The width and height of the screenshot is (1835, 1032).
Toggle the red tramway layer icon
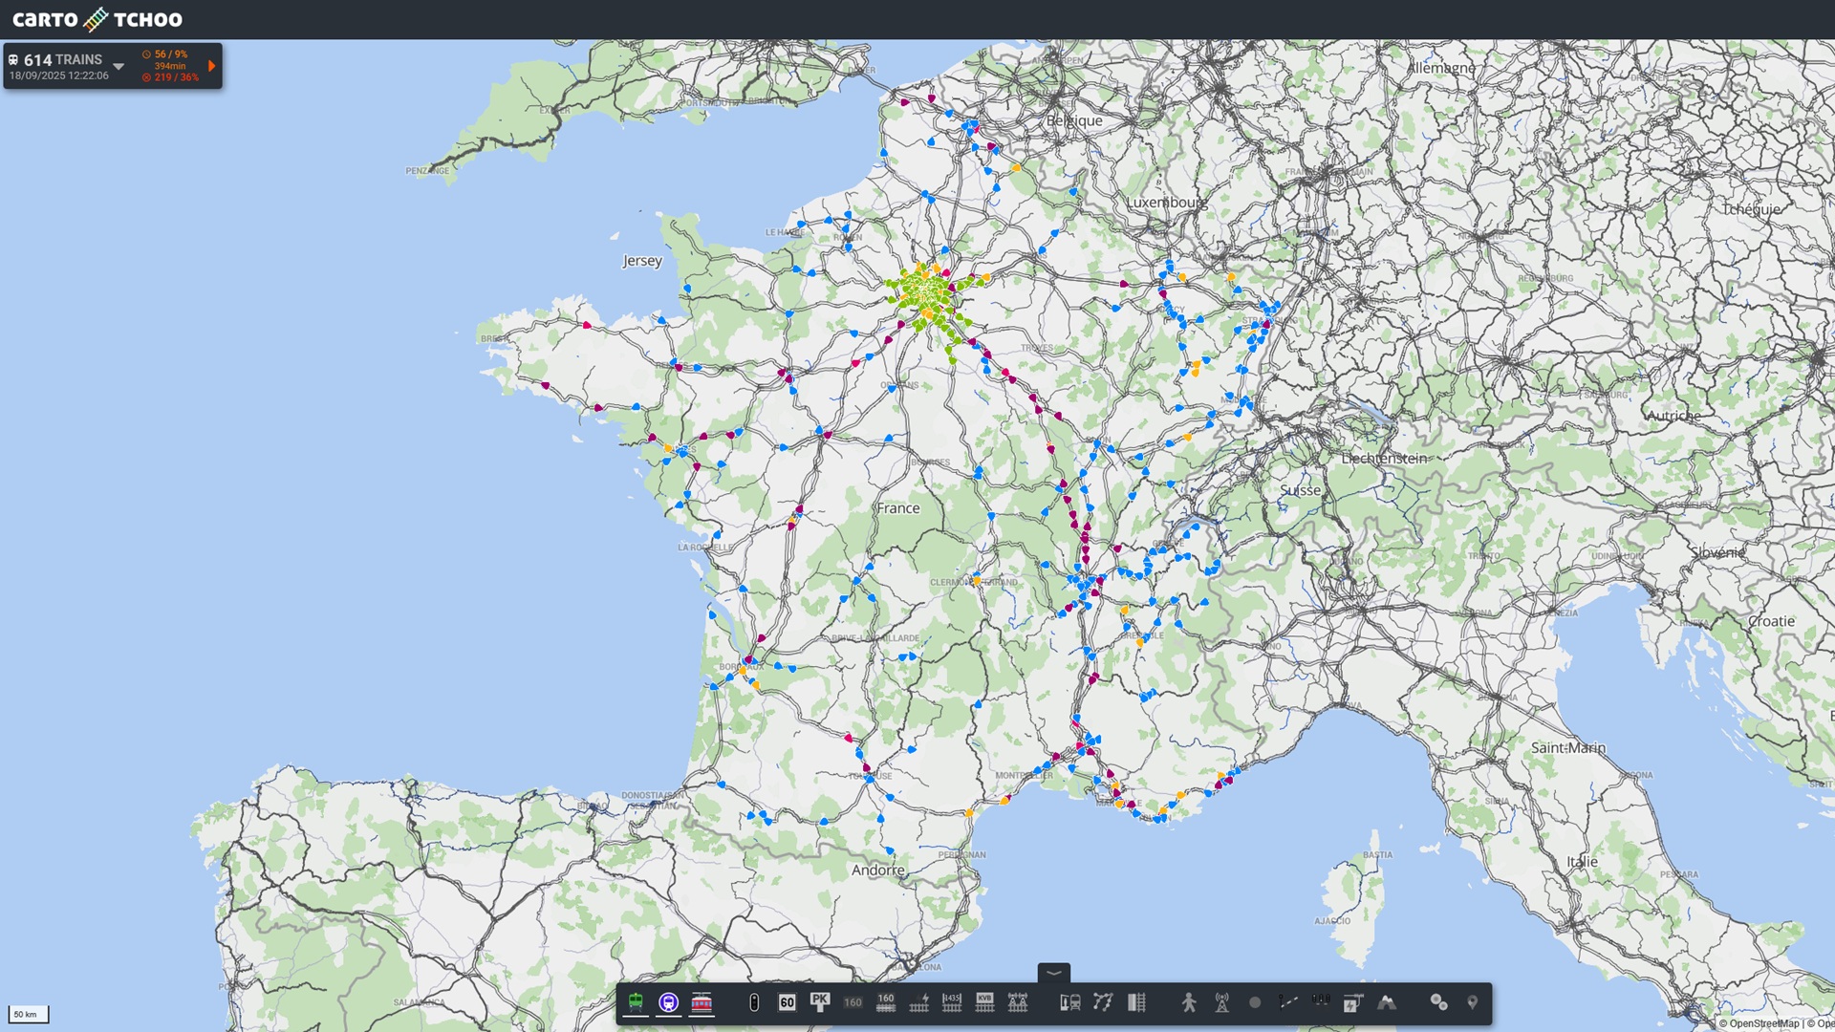(702, 1002)
